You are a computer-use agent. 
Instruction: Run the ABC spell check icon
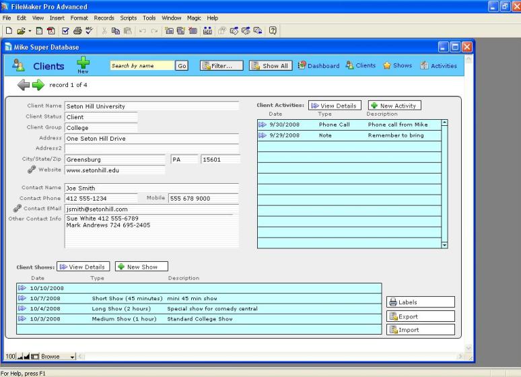[89, 31]
